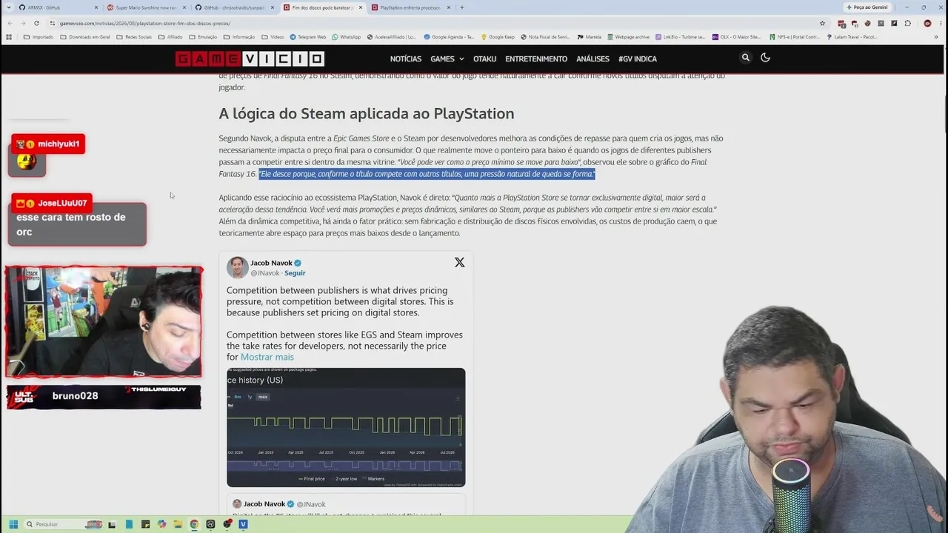Close the Fim dos discos tab
The width and height of the screenshot is (948, 533).
[x=360, y=7]
